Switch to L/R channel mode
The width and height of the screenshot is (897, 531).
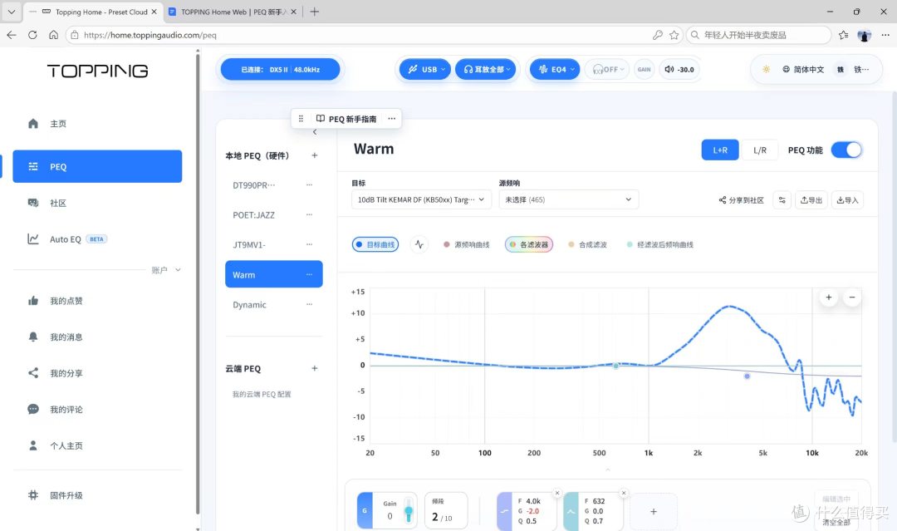tap(760, 150)
